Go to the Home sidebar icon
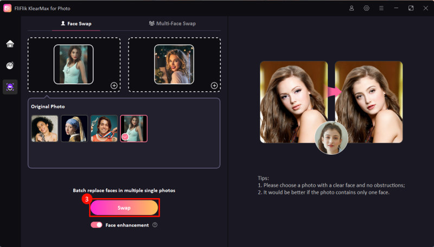 (x=10, y=44)
